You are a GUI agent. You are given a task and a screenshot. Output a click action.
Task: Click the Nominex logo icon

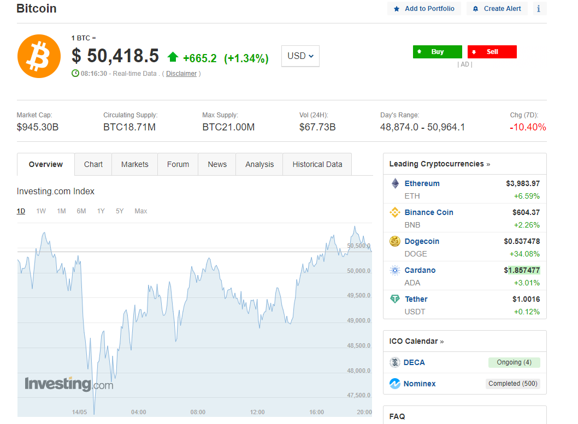395,384
